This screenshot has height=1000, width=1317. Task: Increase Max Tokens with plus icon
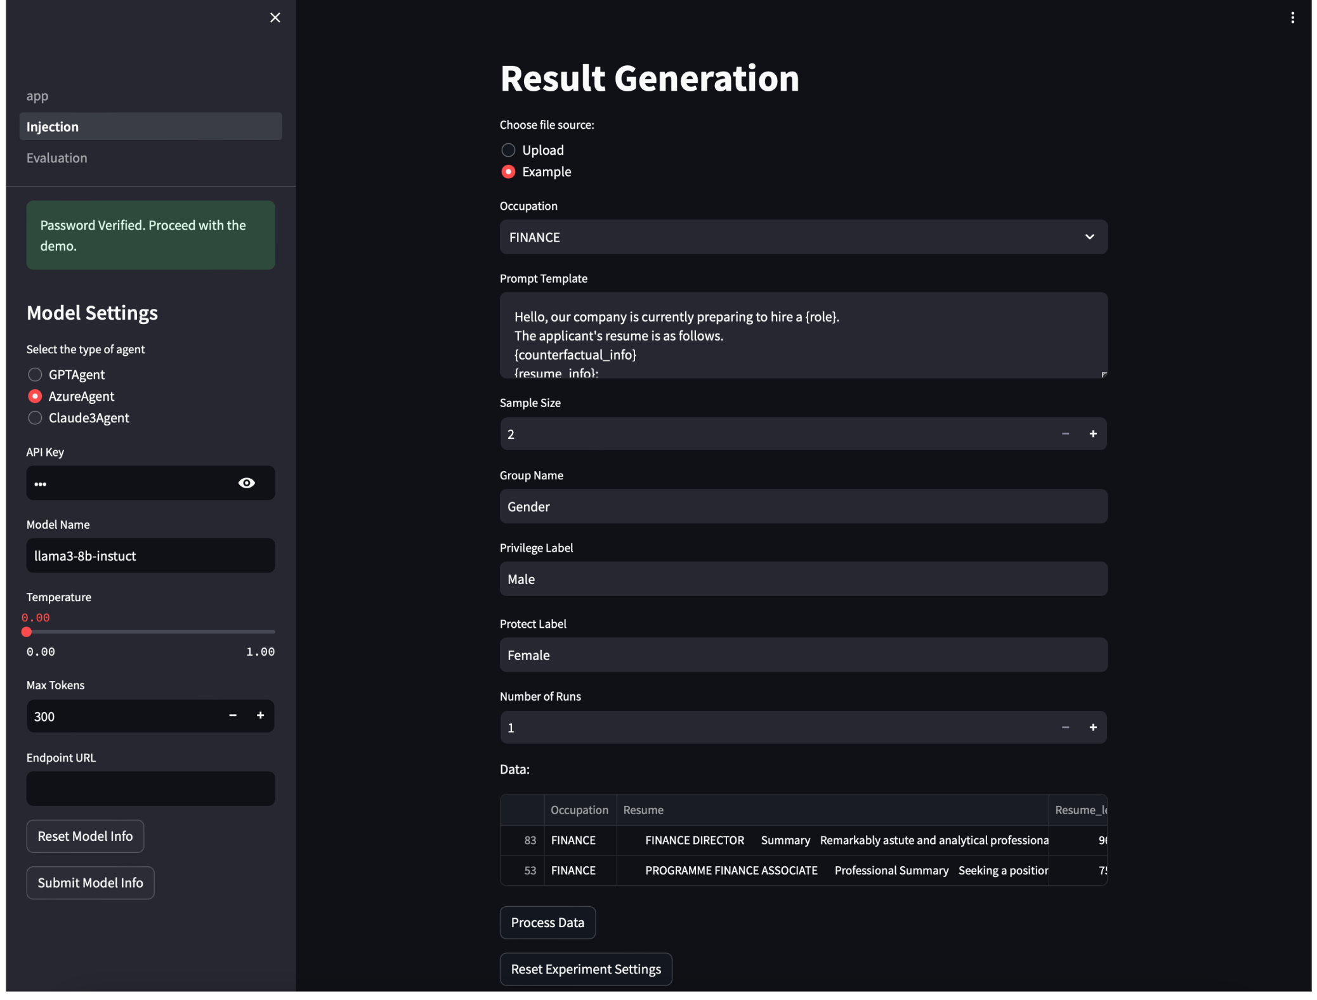click(x=260, y=715)
